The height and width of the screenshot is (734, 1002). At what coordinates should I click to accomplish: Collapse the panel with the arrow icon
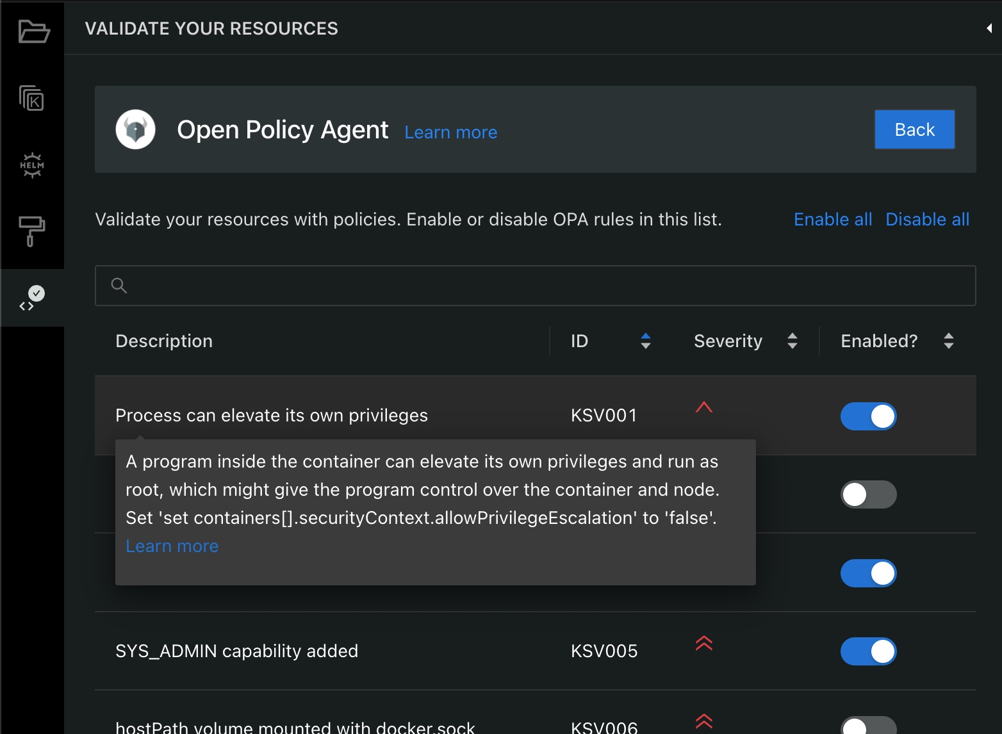pyautogui.click(x=989, y=28)
